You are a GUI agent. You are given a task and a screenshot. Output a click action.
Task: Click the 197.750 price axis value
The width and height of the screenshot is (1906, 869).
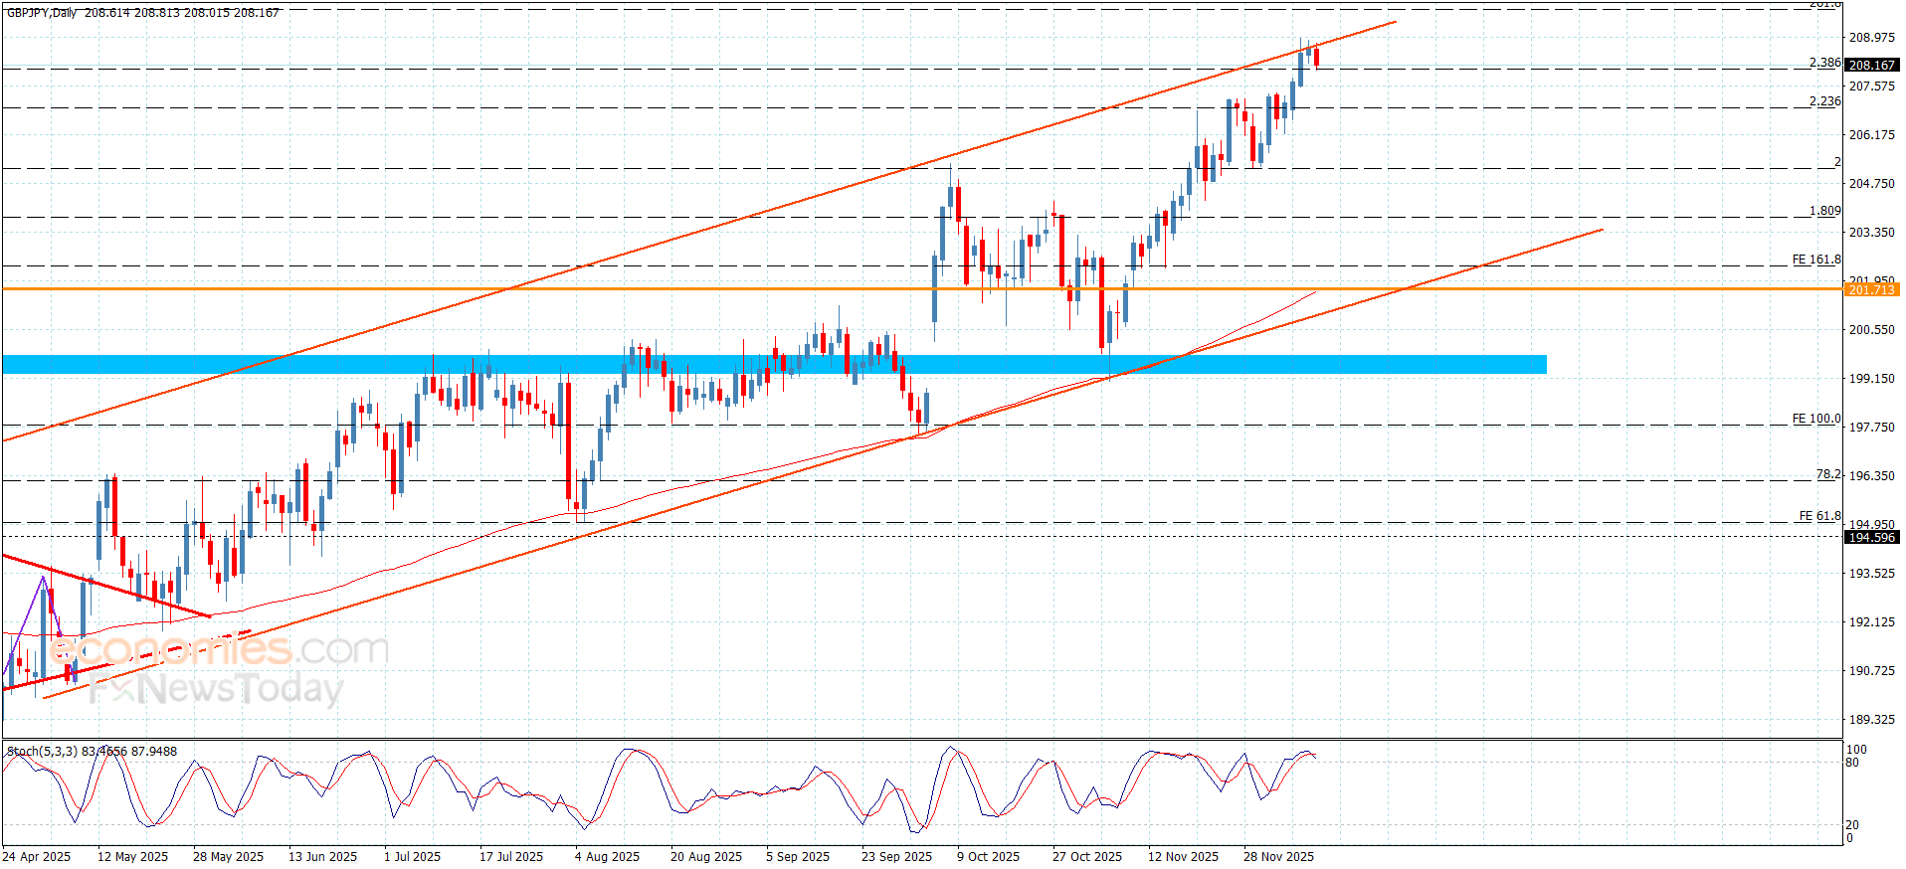(x=1871, y=428)
